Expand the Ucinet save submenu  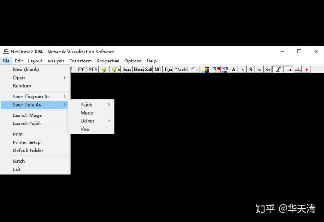click(91, 121)
